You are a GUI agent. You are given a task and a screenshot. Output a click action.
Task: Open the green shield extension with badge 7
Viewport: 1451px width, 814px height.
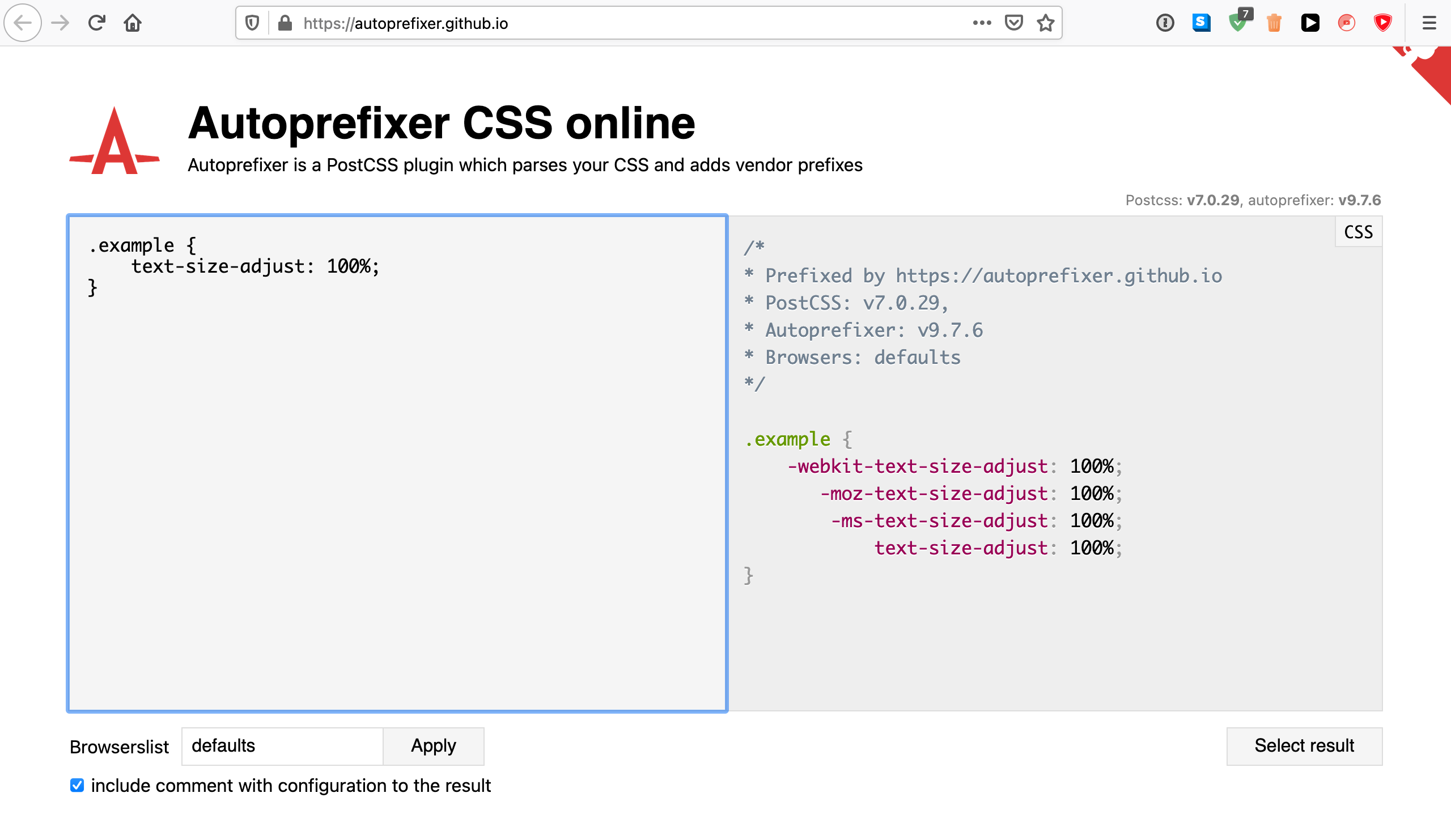(x=1238, y=23)
